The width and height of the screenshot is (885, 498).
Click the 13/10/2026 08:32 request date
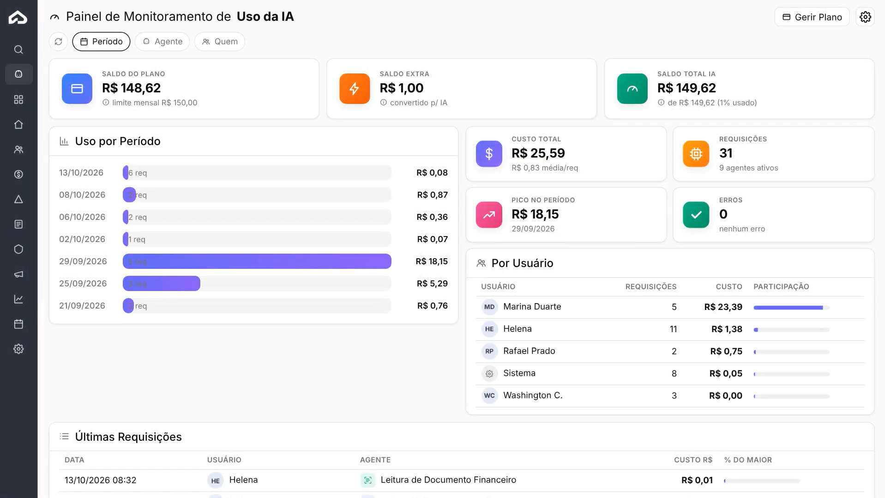(x=100, y=480)
